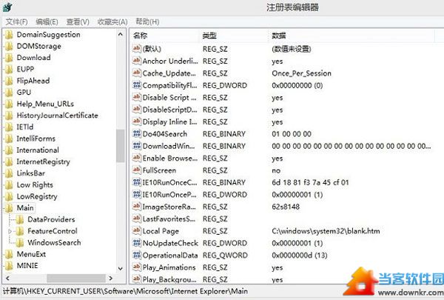
Task: Select the Display Inline I value row
Action: (x=282, y=121)
